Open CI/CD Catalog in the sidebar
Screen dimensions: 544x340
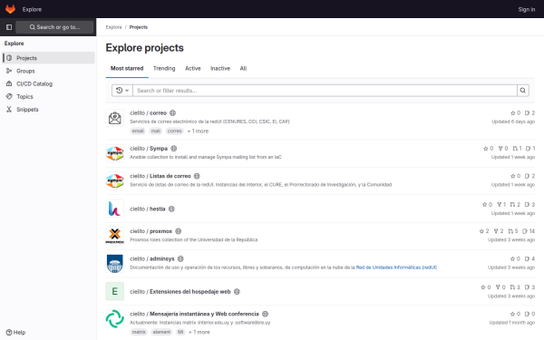click(49, 83)
